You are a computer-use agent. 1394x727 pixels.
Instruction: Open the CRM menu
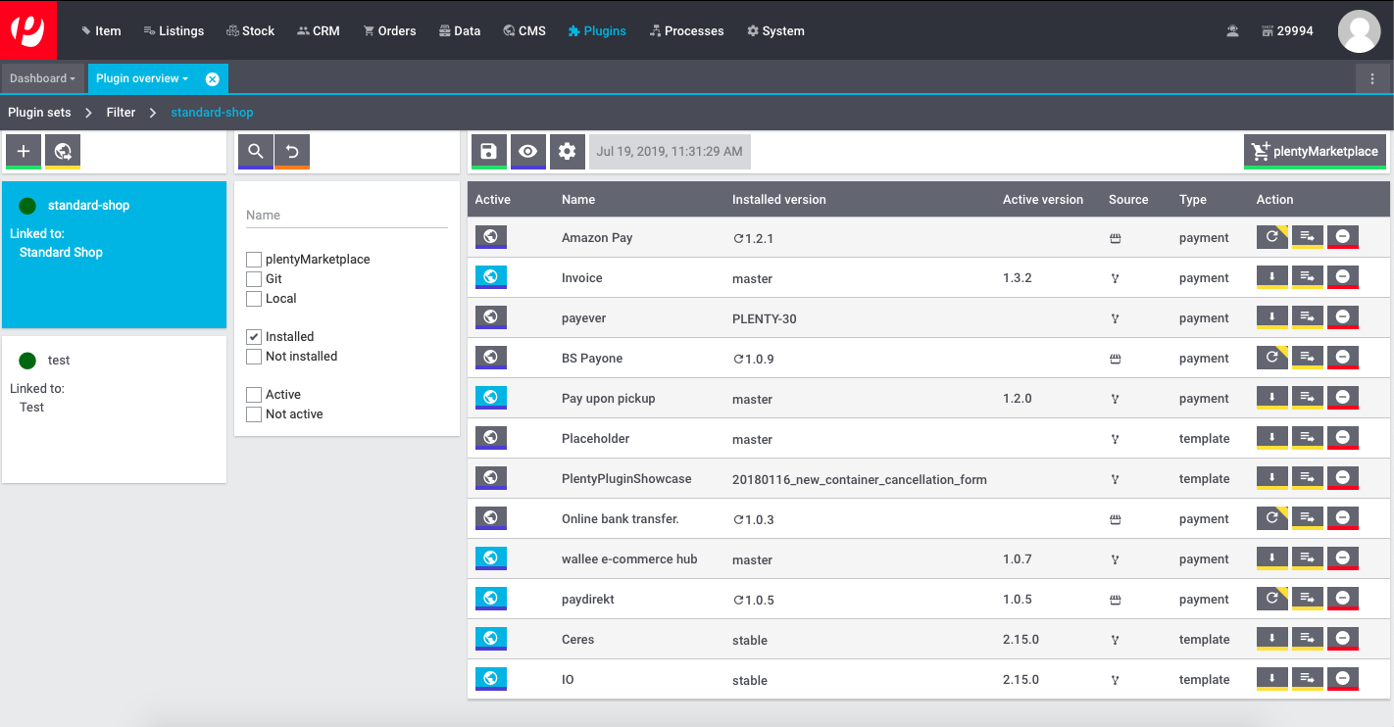pos(318,30)
